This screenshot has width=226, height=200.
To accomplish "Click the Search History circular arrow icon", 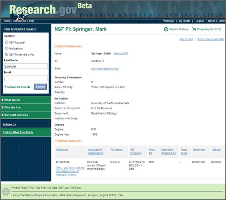I will coord(166,29).
